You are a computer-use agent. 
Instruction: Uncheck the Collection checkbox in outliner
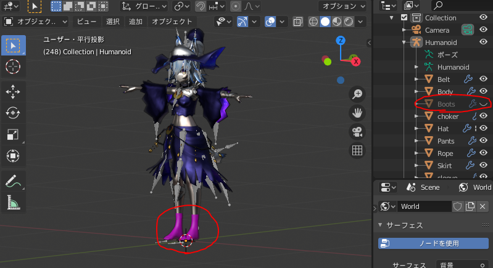pyautogui.click(x=404, y=18)
